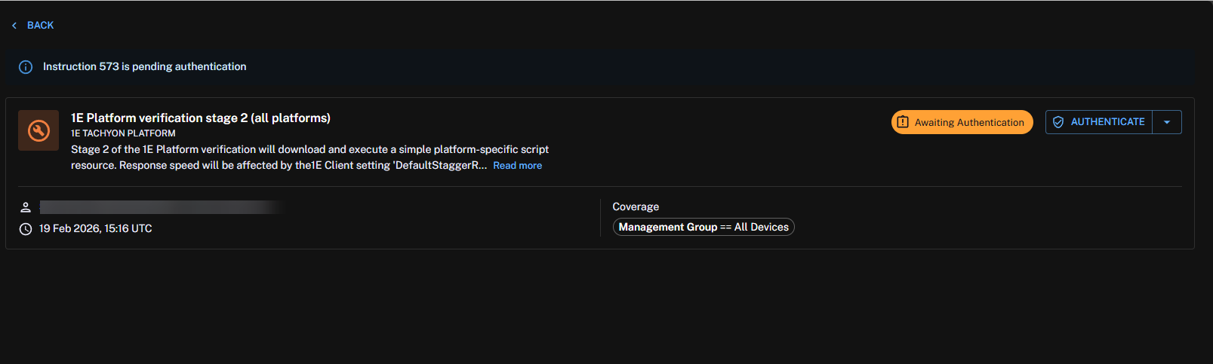
Task: Click the orange wrench instruction icon
Action: 38,131
